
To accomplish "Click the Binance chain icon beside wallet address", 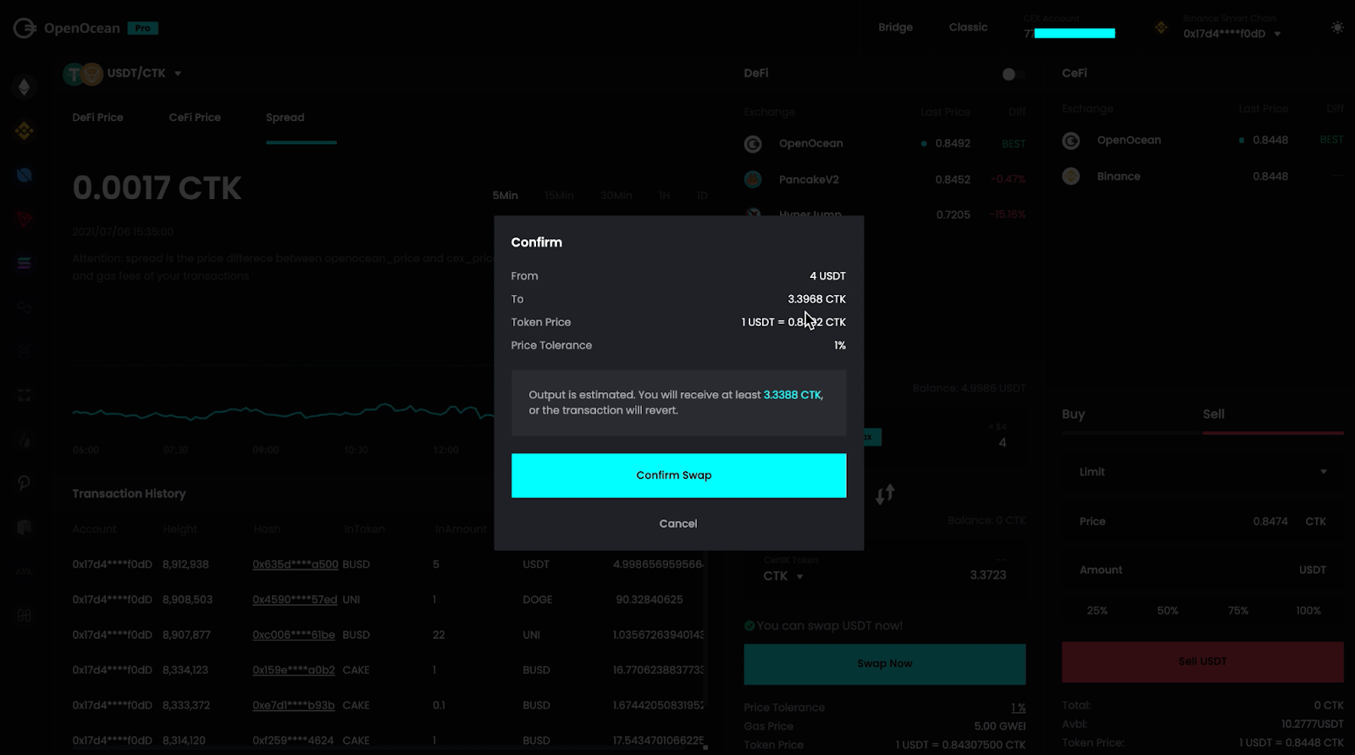I will click(1161, 28).
